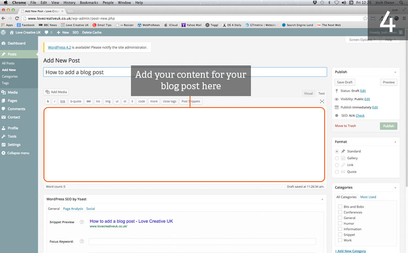The height and width of the screenshot is (253, 408).
Task: Check the Bits and Bobs category
Action: coord(340,207)
